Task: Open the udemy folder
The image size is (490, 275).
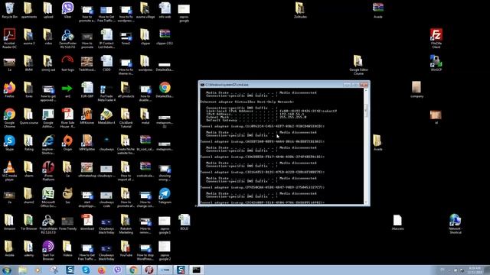Action: pos(28,247)
